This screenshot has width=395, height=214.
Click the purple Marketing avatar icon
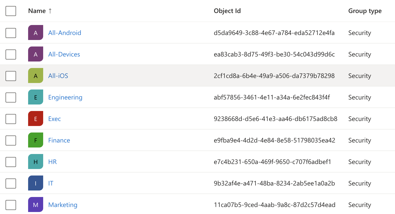click(x=36, y=204)
